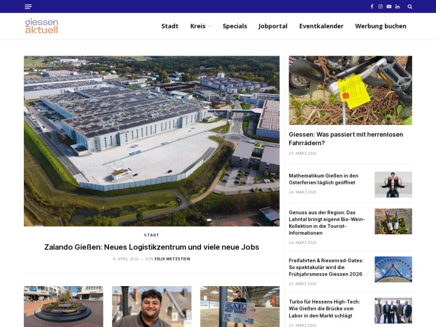
Task: Open the Instagram profile icon
Action: pos(381,6)
